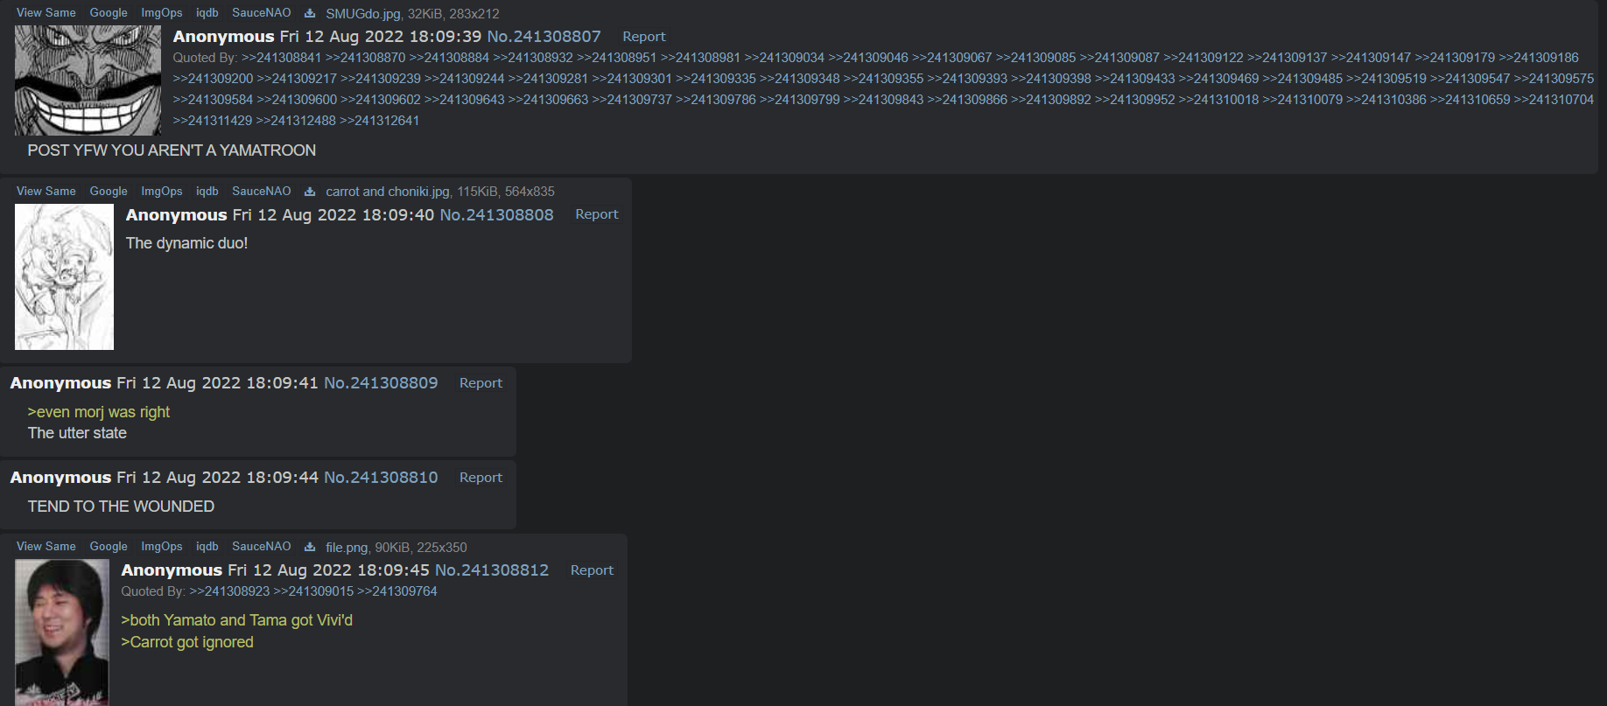1607x706 pixels.
Task: Click the comment "TEND TO THE WOUNDED"
Action: 121,507
